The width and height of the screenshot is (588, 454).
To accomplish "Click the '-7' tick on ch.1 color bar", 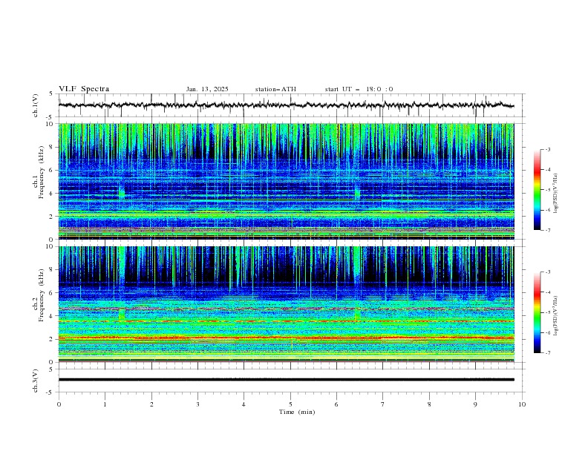I will point(547,230).
